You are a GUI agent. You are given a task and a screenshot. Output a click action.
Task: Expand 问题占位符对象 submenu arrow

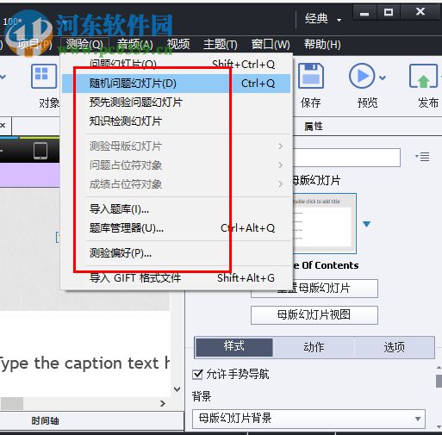tap(280, 165)
